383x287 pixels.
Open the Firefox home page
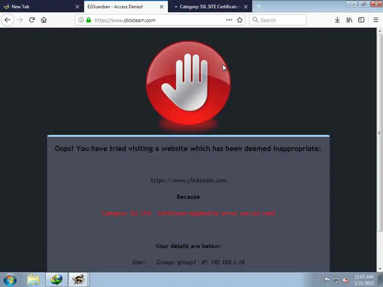[44, 20]
